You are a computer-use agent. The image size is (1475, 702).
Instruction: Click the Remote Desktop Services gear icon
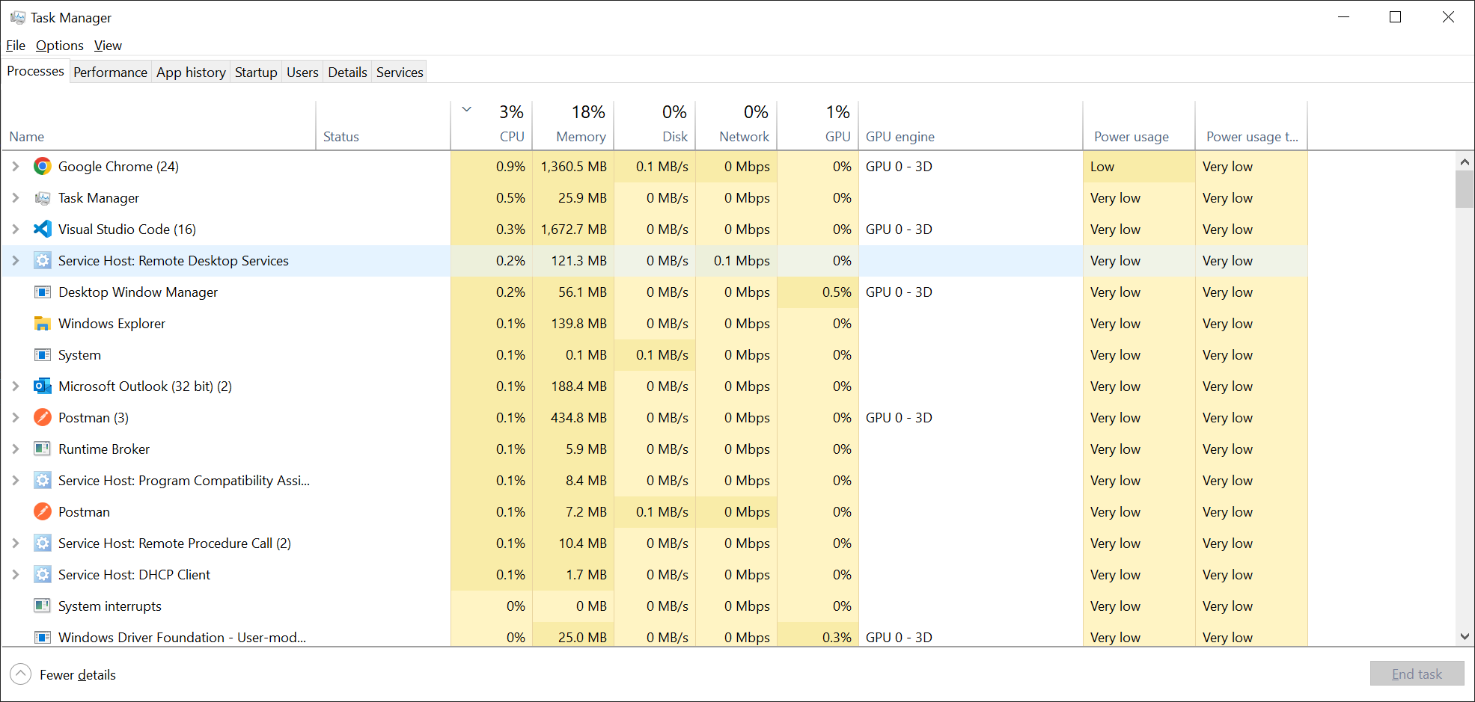(43, 260)
